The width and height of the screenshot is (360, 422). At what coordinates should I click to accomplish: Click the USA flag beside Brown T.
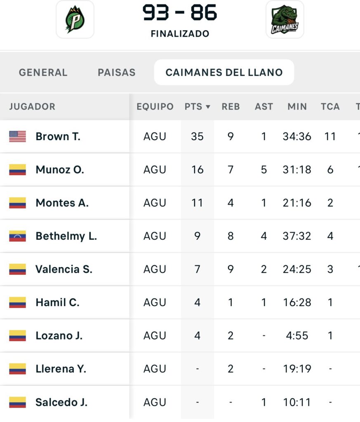[17, 136]
